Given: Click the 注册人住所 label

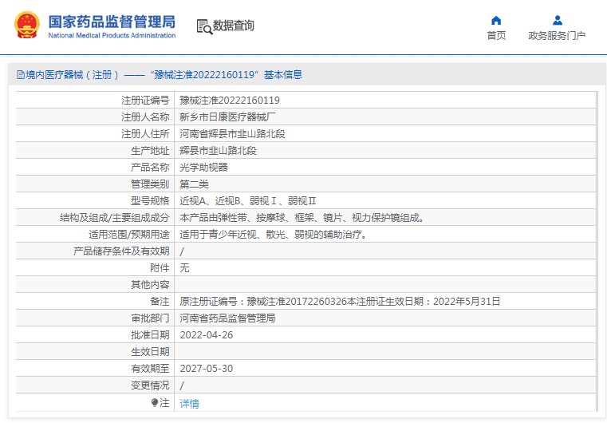Looking at the screenshot, I should tap(145, 134).
